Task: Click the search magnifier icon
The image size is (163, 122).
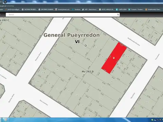Action: 118,15
